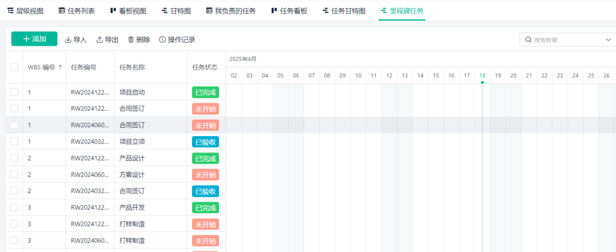Click the 项目启动 task name

click(132, 92)
